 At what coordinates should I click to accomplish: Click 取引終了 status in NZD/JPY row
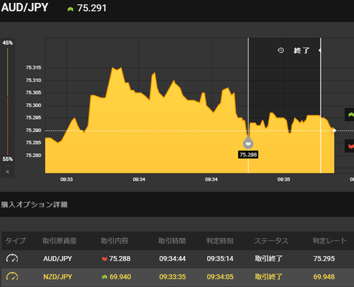tap(268, 277)
